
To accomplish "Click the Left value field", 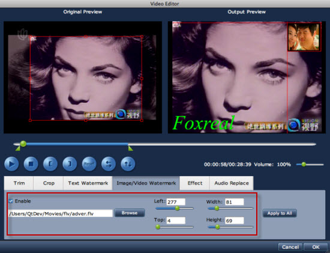I will [176, 202].
